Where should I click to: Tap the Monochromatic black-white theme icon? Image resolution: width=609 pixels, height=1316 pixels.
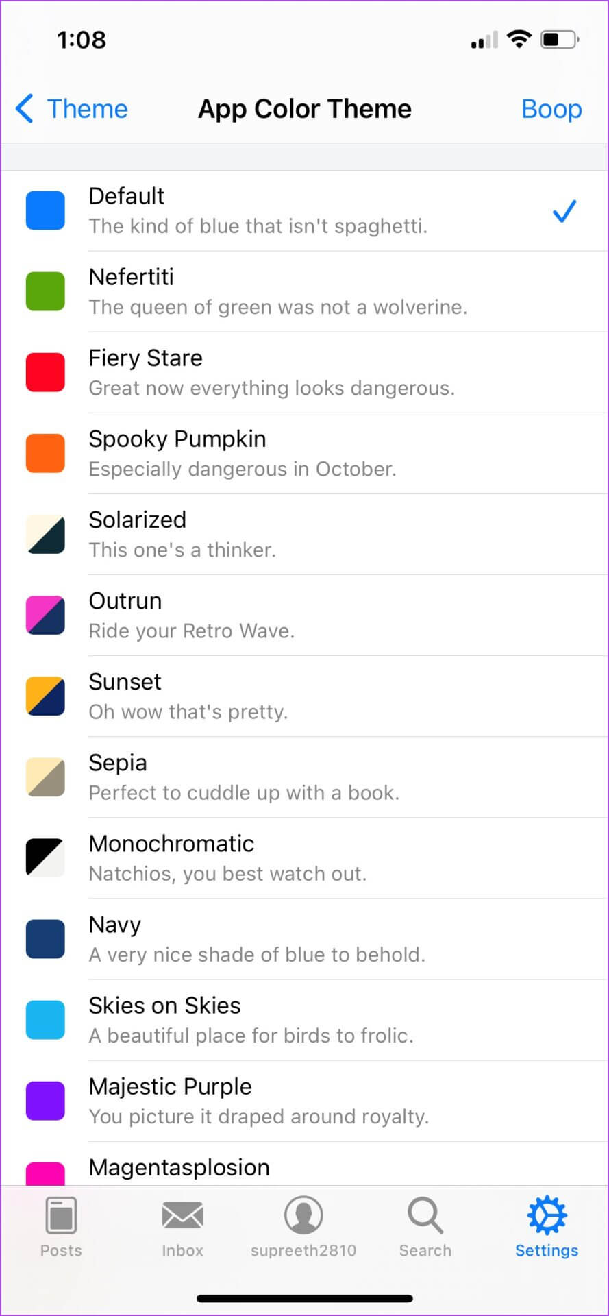tap(45, 858)
